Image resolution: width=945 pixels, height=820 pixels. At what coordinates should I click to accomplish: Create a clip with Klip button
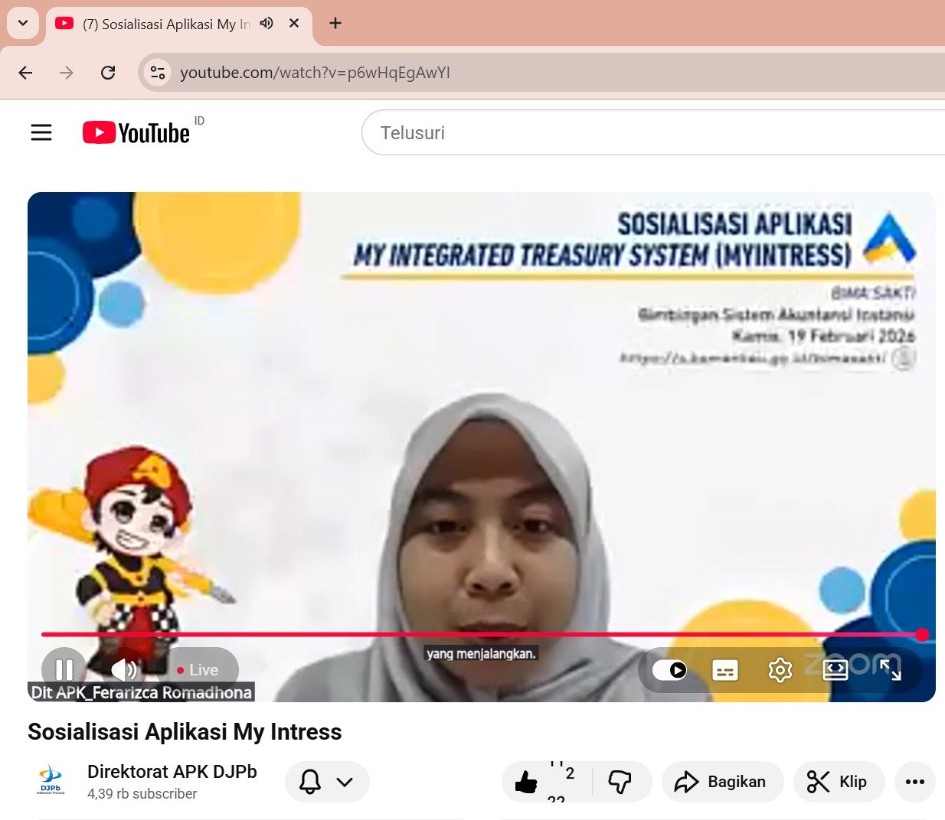[x=838, y=782]
